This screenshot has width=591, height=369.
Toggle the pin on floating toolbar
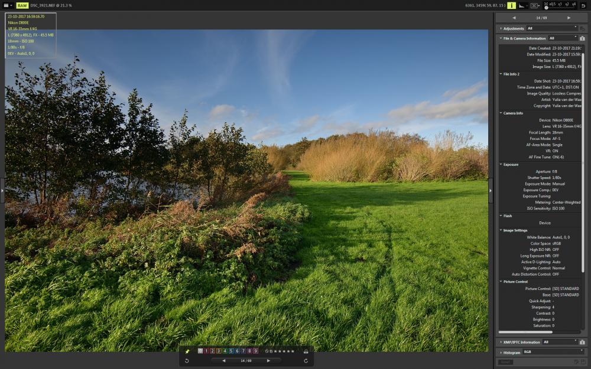[x=187, y=351]
